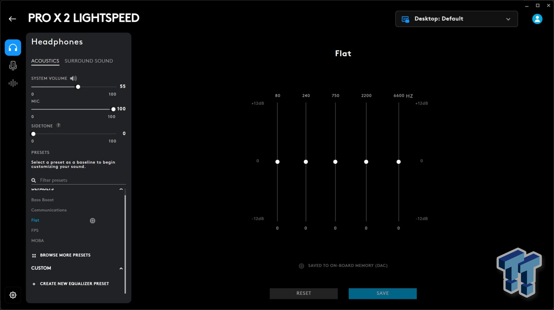Click the 80 Hz equalizer slider handle
554x310 pixels.
pyautogui.click(x=277, y=162)
